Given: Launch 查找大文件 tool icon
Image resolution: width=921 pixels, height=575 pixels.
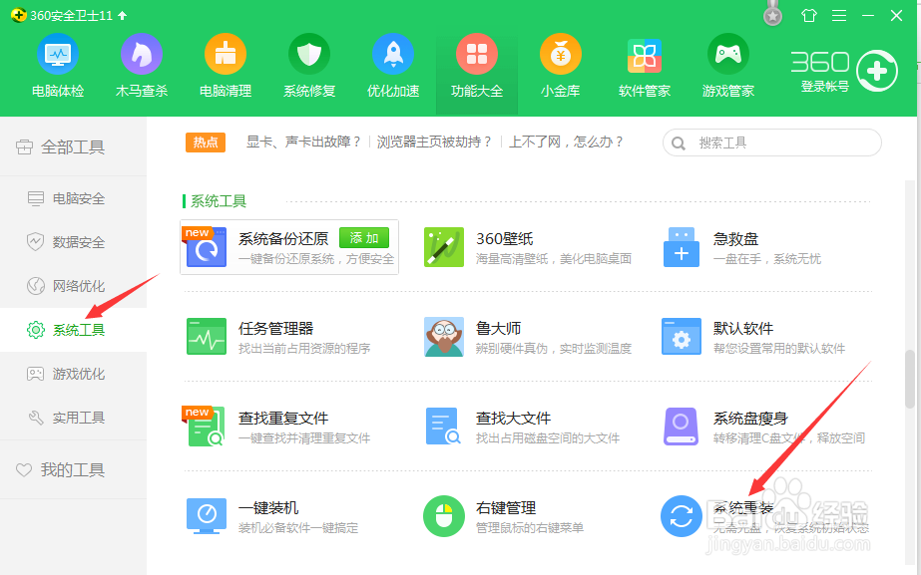Looking at the screenshot, I should (443, 427).
